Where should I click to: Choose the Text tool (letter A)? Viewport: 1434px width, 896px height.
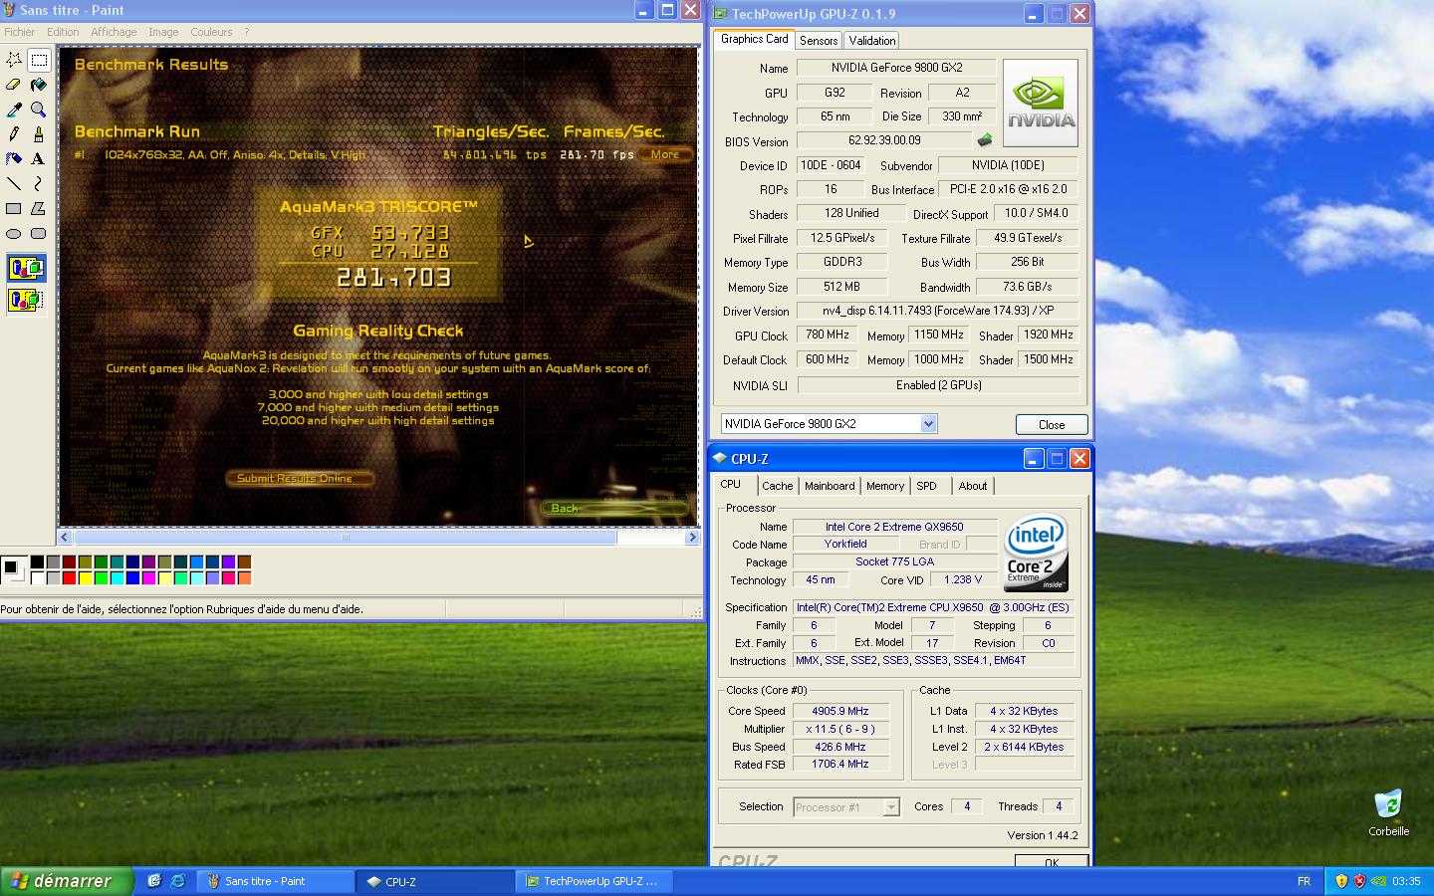[39, 158]
